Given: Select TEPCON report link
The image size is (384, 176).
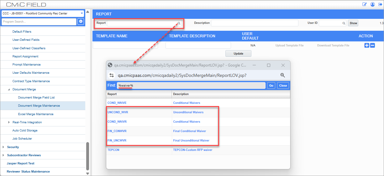Looking at the screenshot, I should 113,150.
